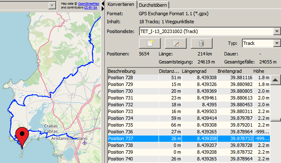Select the Position 737 row
The image size is (281, 163).
click(x=189, y=138)
